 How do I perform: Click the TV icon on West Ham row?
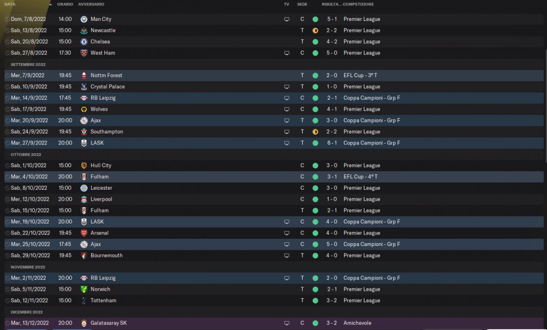point(287,53)
